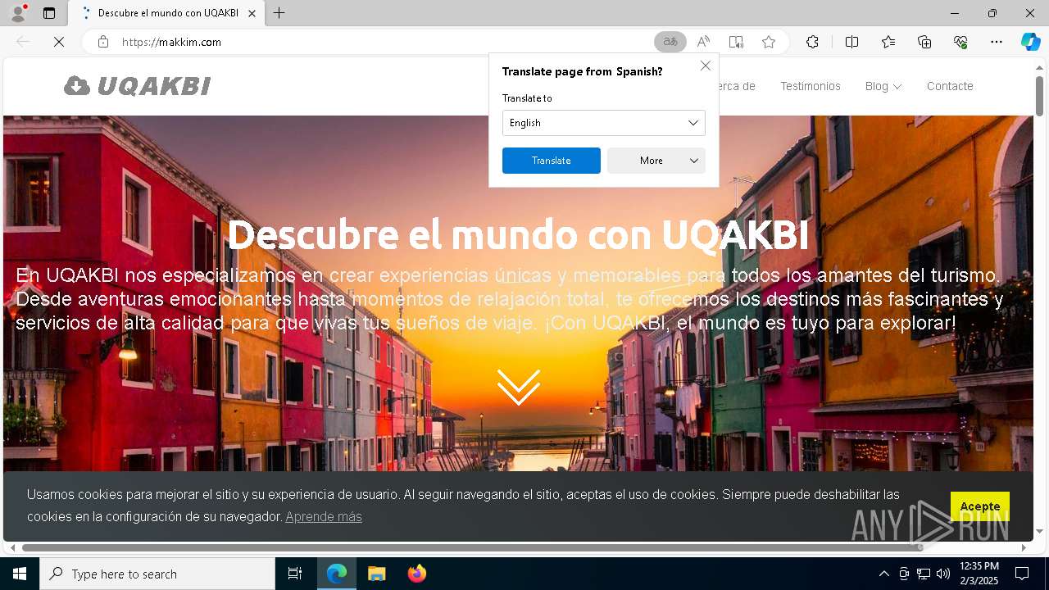Click the Descubre el mundo con UQAKBI heading

pos(518,235)
